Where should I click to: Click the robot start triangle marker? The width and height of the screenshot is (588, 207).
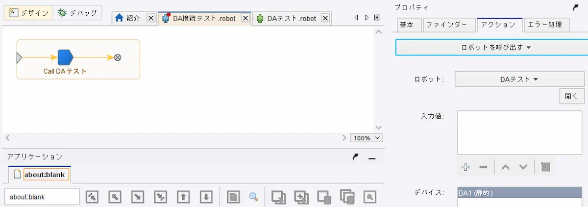click(19, 58)
